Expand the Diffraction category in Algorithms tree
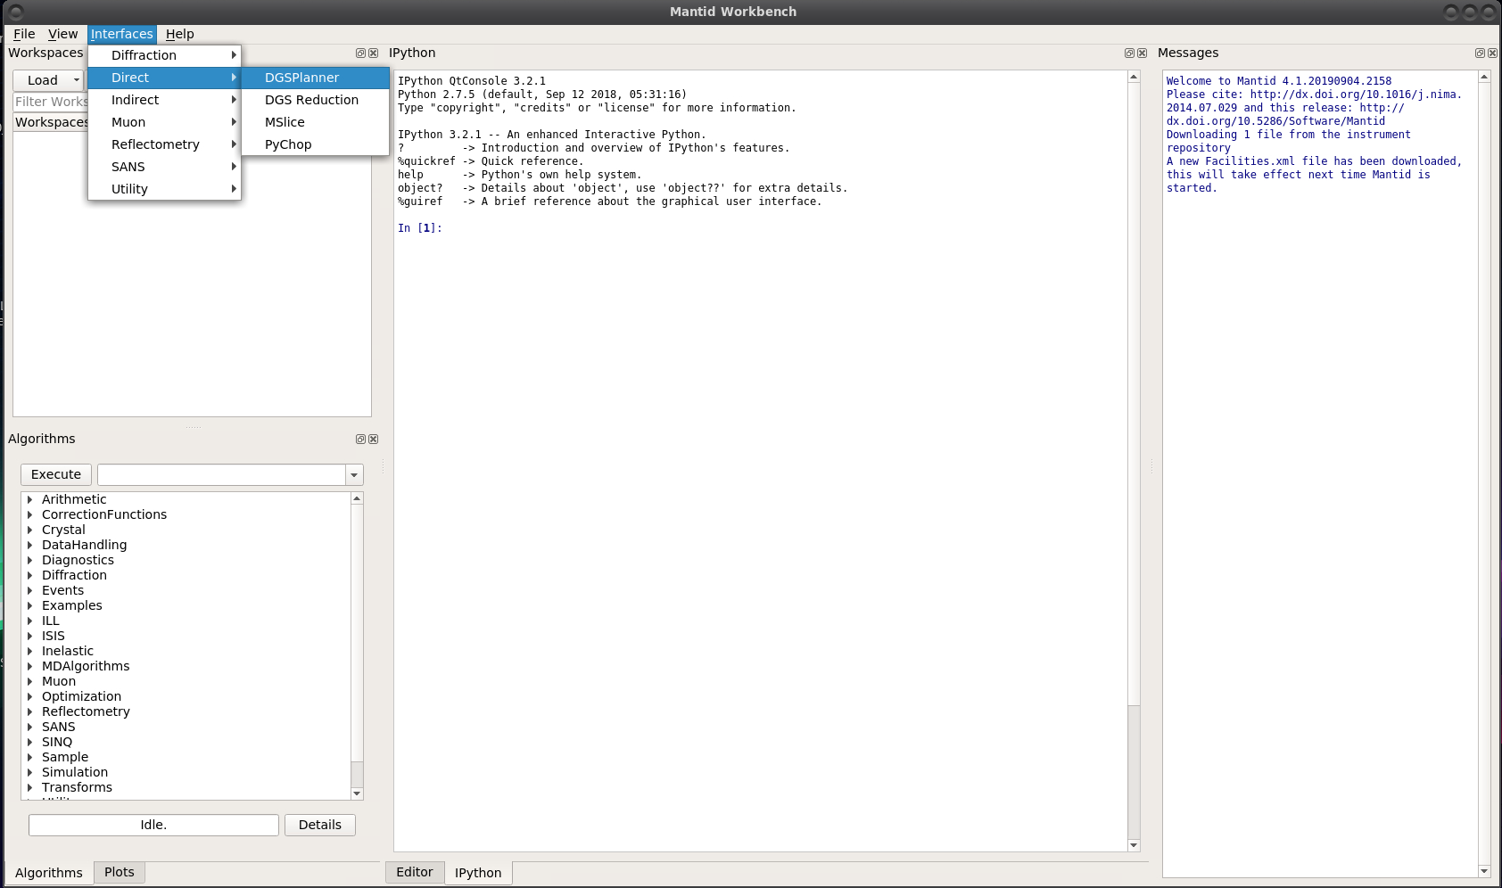 29,576
